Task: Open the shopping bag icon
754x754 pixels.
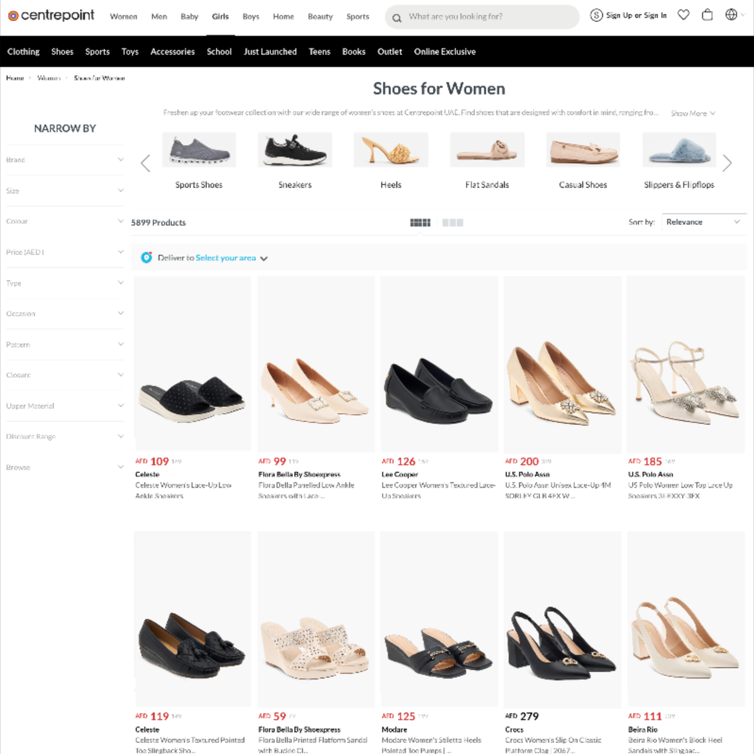Action: pos(707,15)
